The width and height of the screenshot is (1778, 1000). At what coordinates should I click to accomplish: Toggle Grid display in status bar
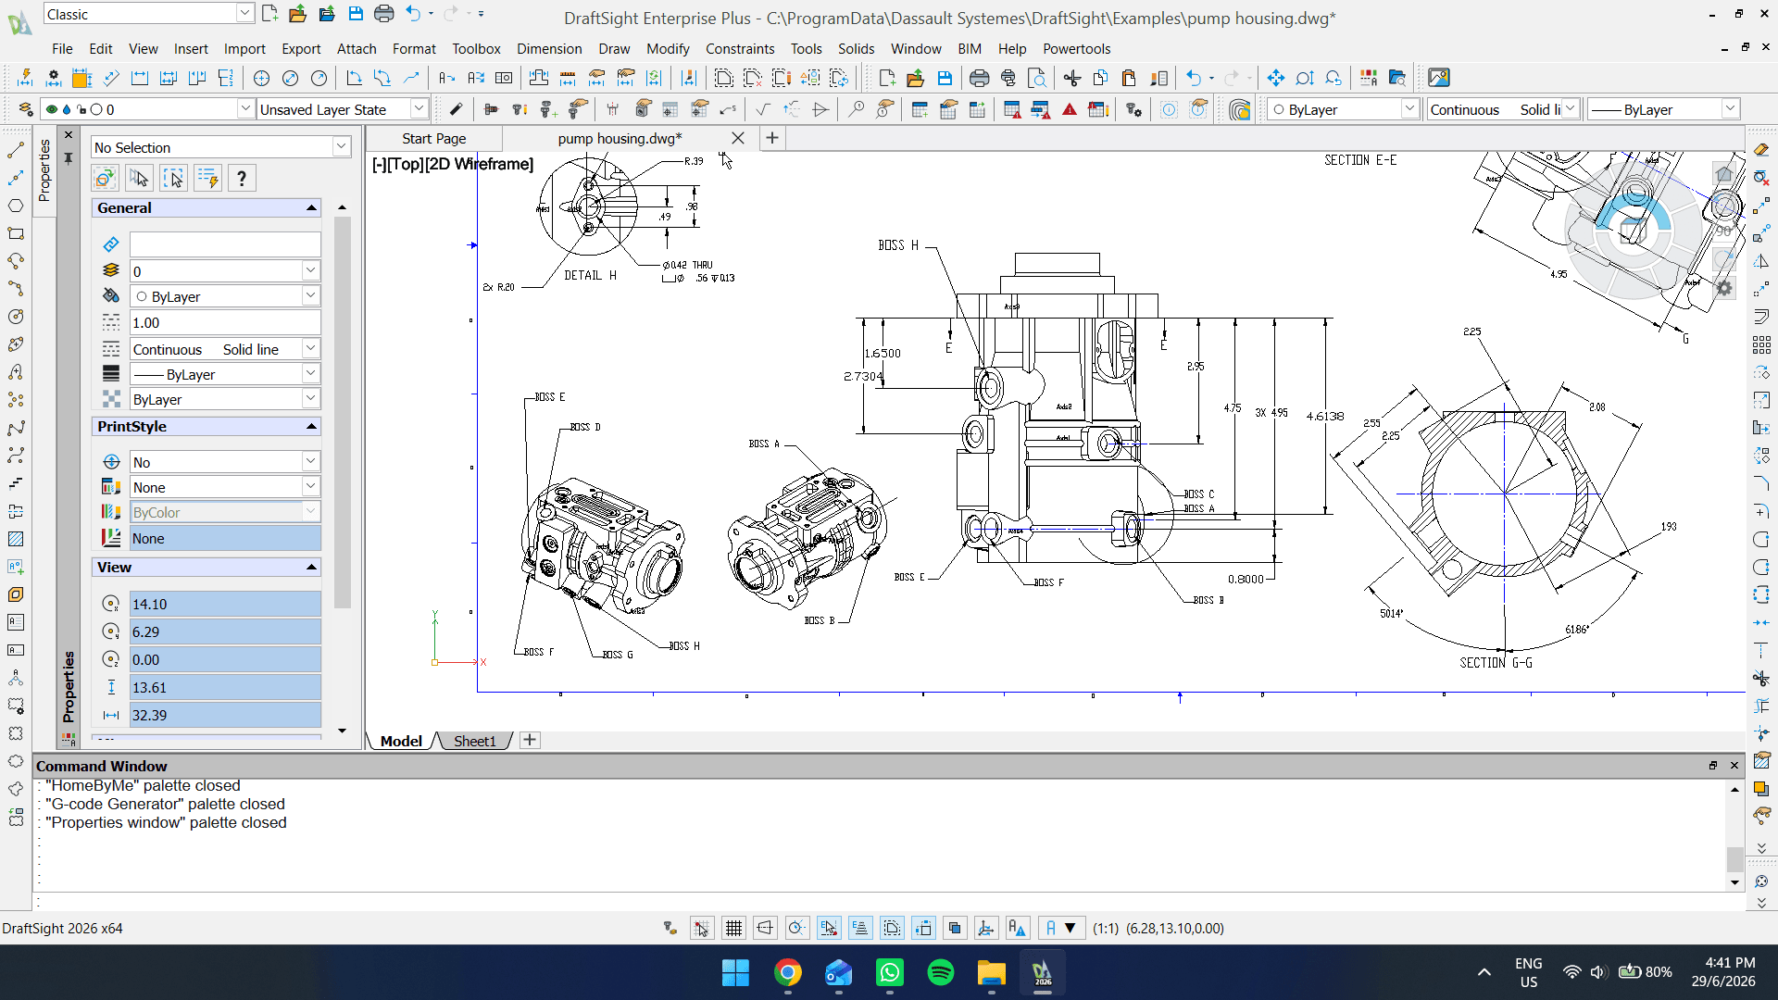(733, 928)
